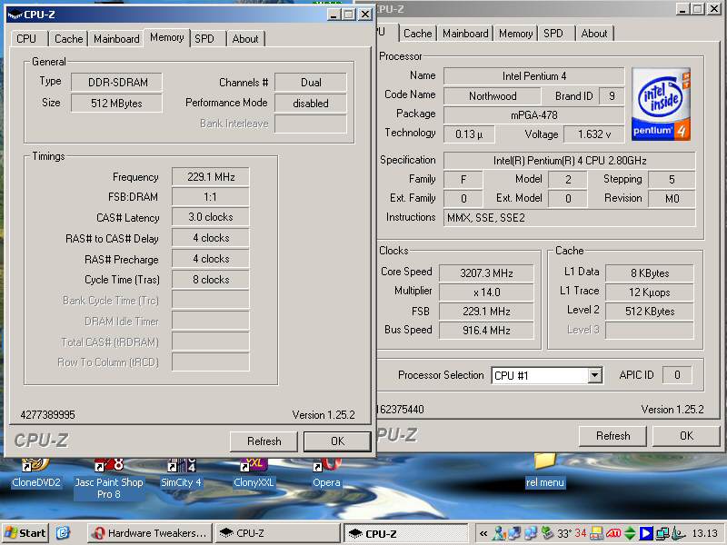
Task: Click the Frequency '229.1 MHz' value in Timings
Action: [211, 177]
